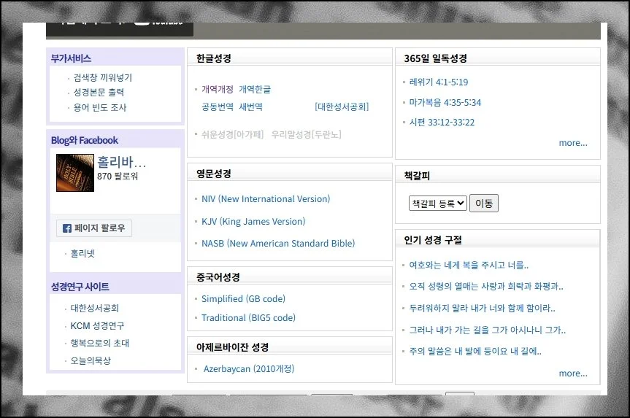Select 개역한글 Bible version
This screenshot has width=630, height=418.
pos(255,89)
